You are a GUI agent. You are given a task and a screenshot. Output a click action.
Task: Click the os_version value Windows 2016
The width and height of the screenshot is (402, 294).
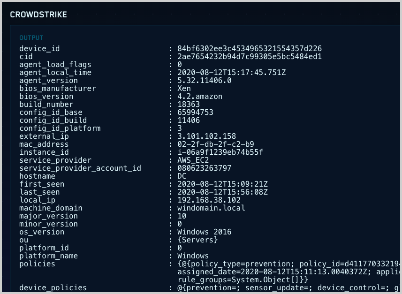[204, 232]
